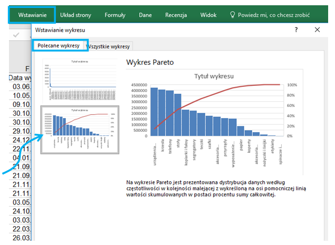Select the cell showing 24.10.
Screen dimensions: 335x245
(20, 211)
